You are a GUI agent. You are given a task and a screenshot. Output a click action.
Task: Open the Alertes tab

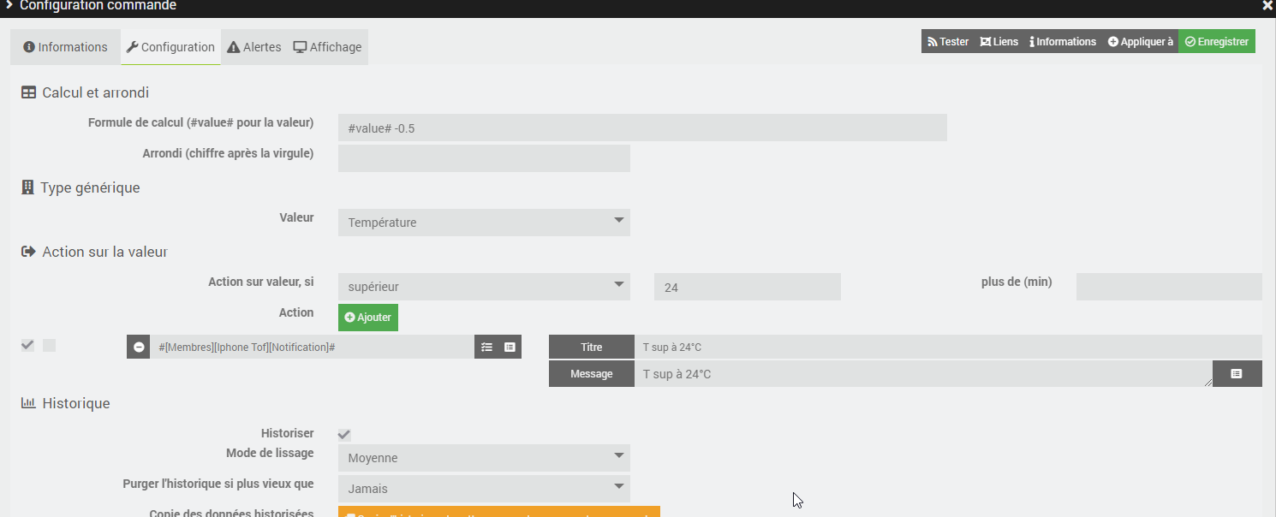[253, 47]
